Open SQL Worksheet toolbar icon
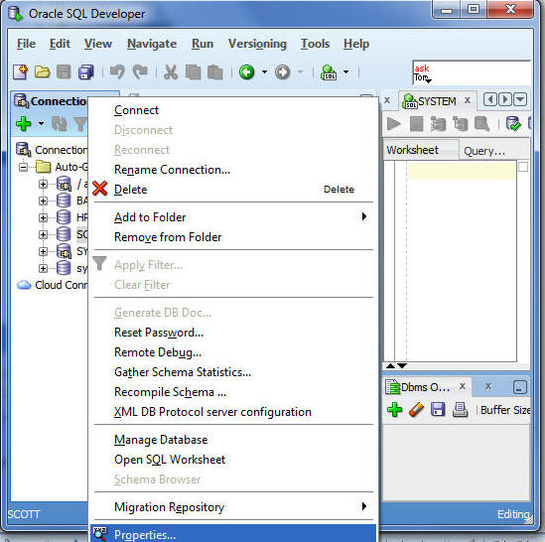545x542 pixels. 329,71
